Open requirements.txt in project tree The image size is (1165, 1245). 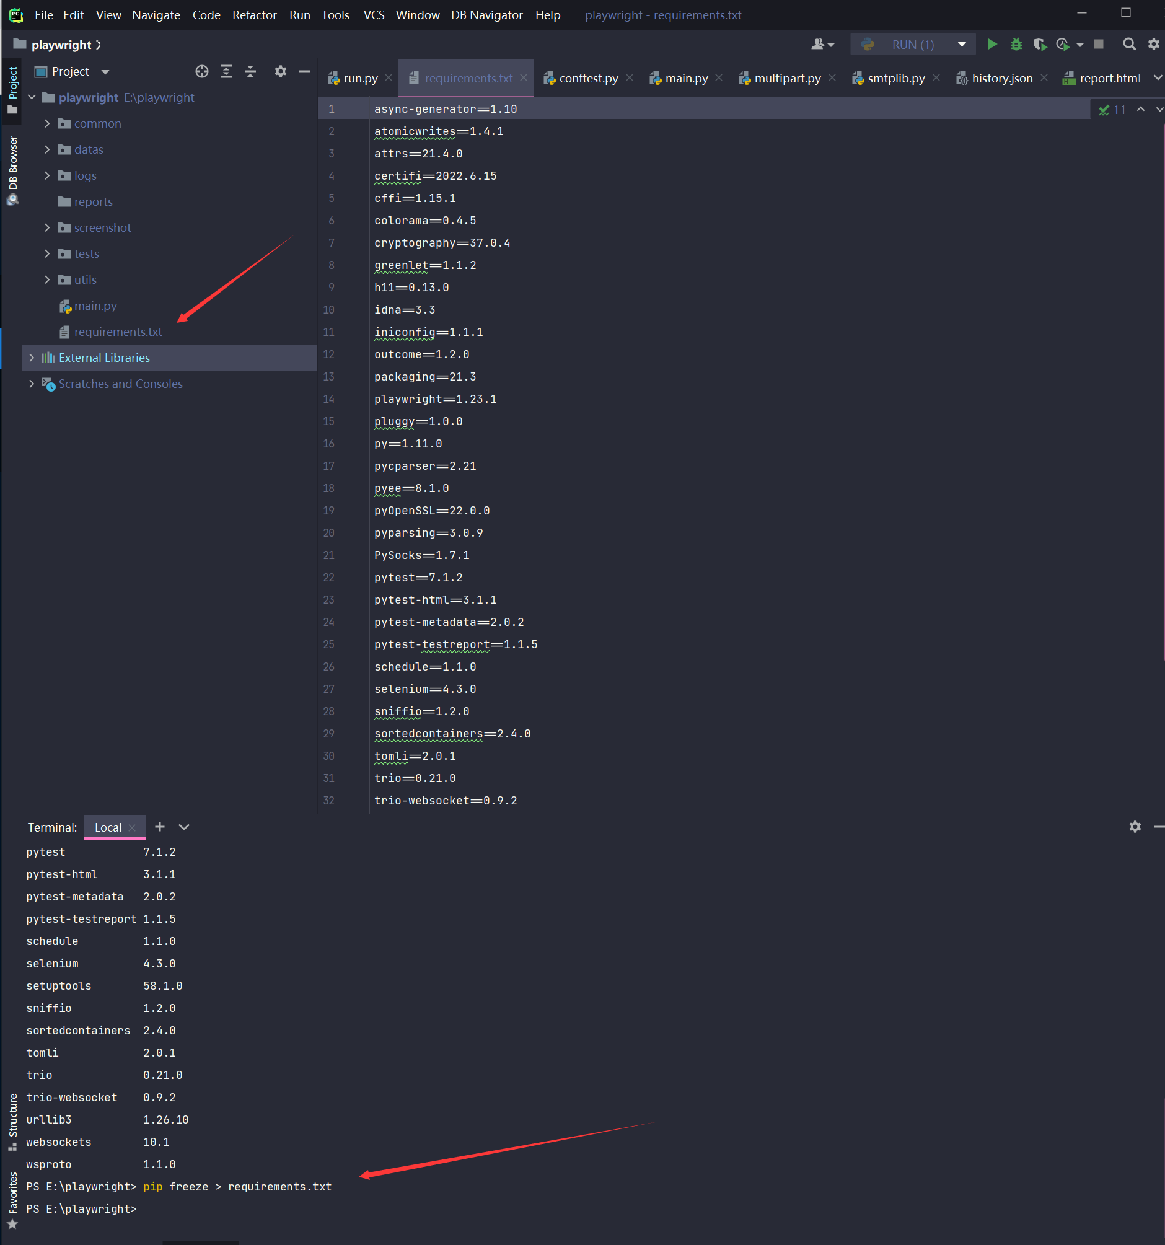(x=118, y=332)
